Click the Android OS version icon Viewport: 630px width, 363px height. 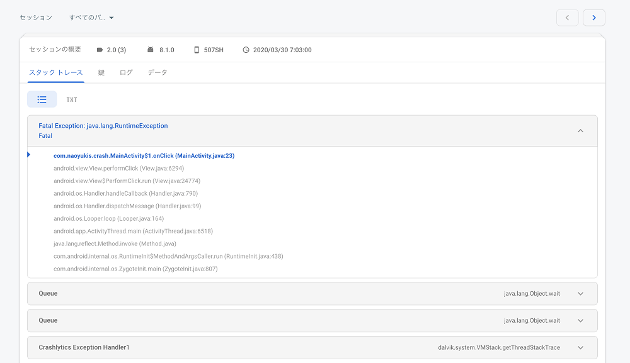coord(151,50)
